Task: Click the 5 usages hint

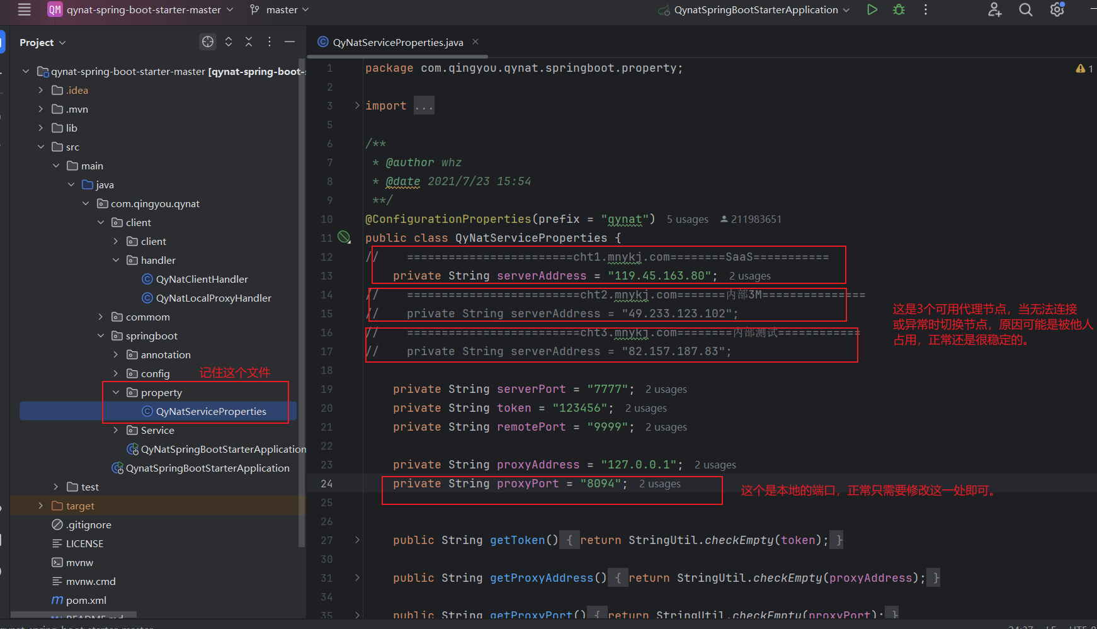Action: 687,219
